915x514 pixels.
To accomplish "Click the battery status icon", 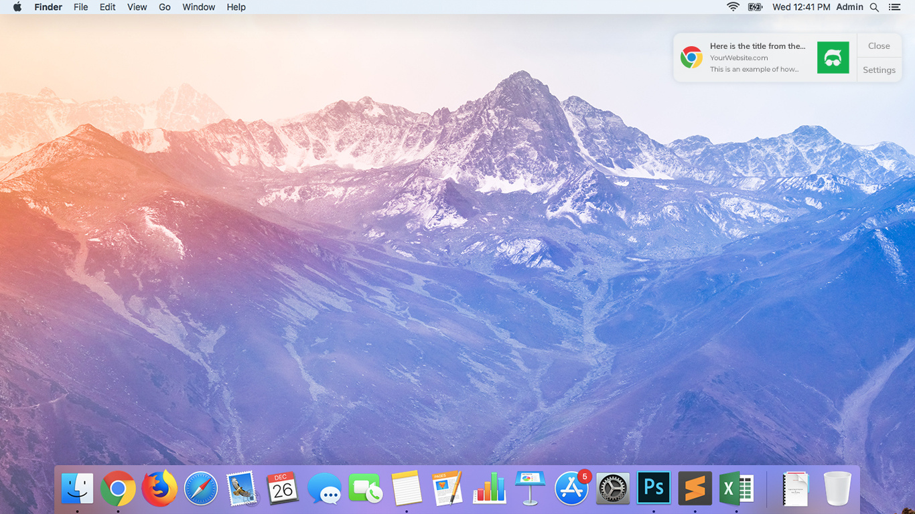I will pos(756,7).
